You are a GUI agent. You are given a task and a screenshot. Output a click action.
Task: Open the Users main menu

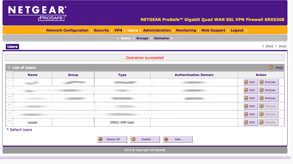coord(133,30)
